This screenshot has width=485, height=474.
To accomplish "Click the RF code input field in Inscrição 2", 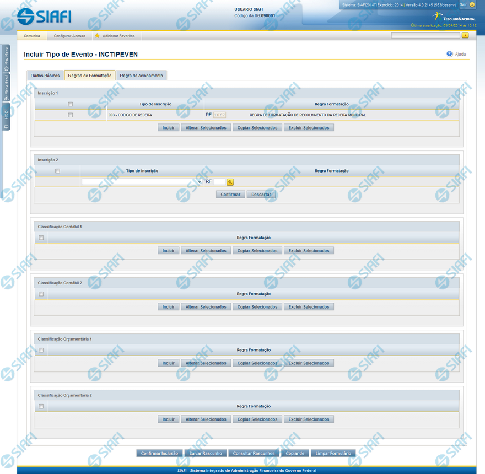I will [219, 182].
